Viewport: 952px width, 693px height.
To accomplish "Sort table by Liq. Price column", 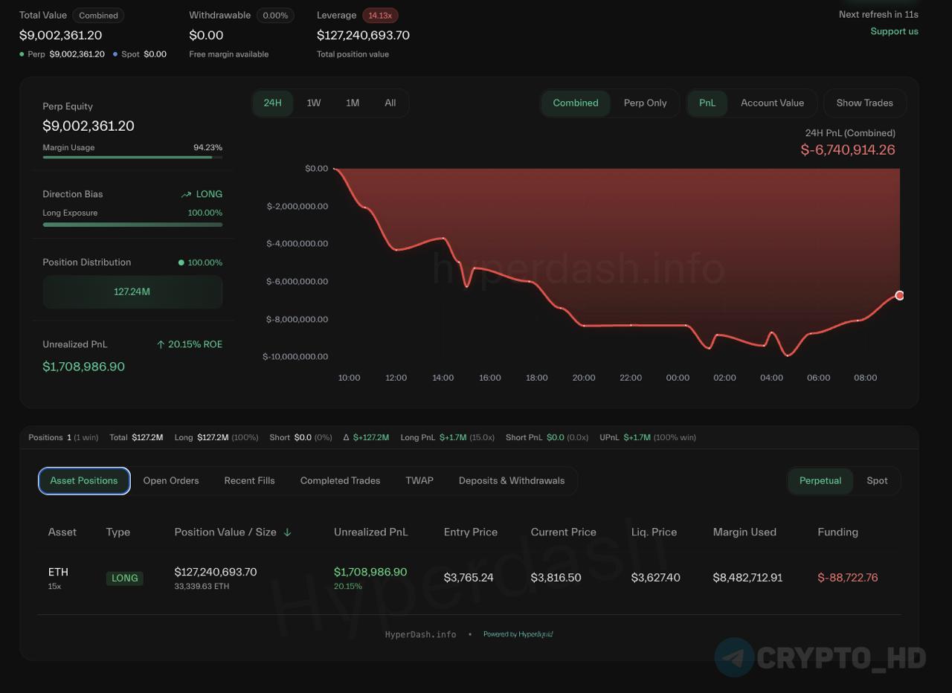I will 654,532.
